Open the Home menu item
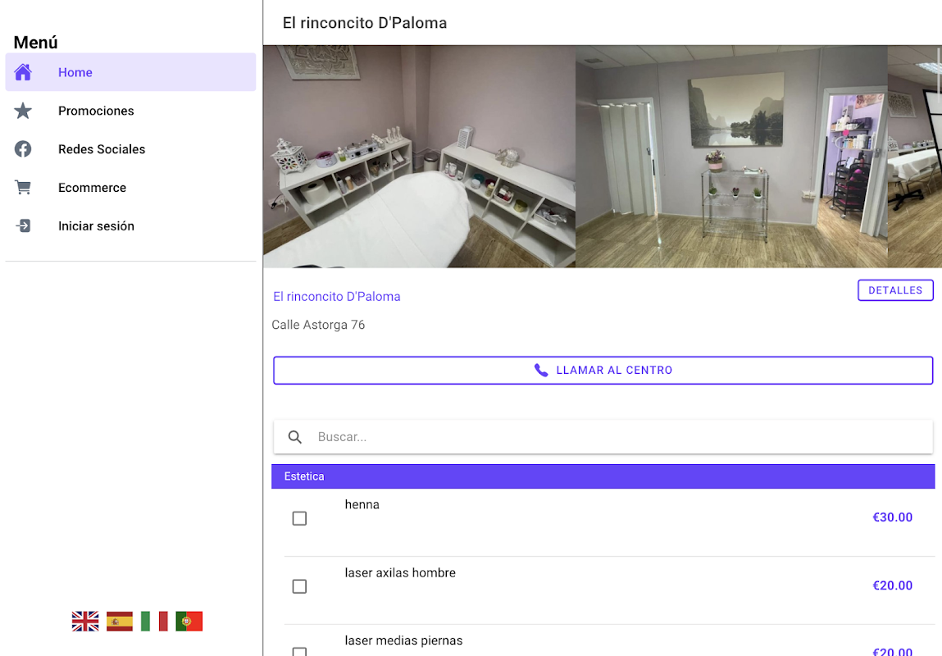942x656 pixels. pos(130,72)
